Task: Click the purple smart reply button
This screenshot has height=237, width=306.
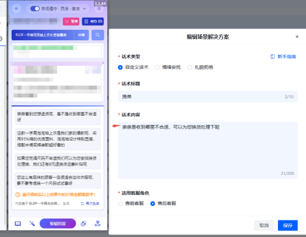Action: coord(58,224)
